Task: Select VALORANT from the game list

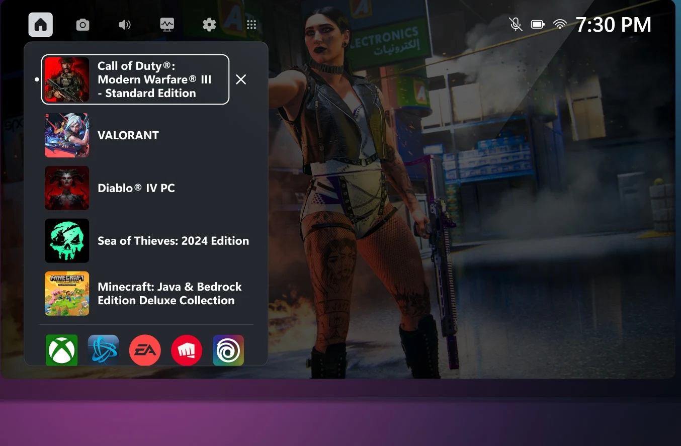Action: 128,135
